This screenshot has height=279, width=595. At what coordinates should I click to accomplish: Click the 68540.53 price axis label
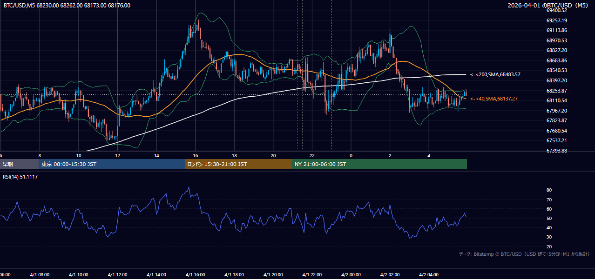(x=557, y=70)
